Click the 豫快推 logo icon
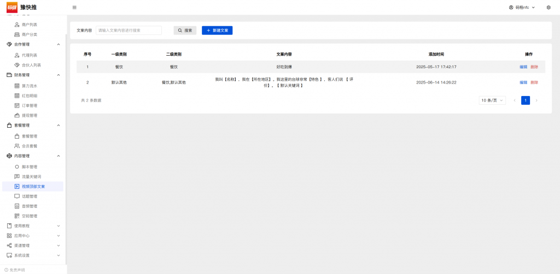The image size is (560, 274). pyautogui.click(x=12, y=7)
